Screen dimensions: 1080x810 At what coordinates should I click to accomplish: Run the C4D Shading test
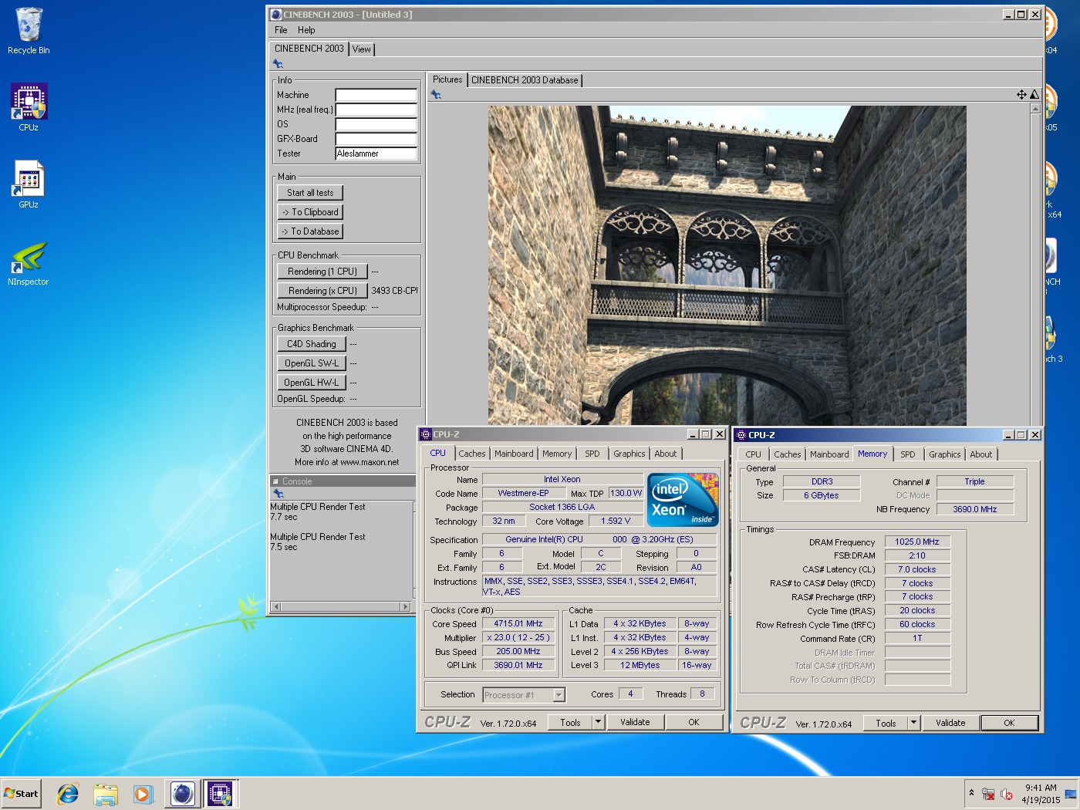(x=312, y=344)
